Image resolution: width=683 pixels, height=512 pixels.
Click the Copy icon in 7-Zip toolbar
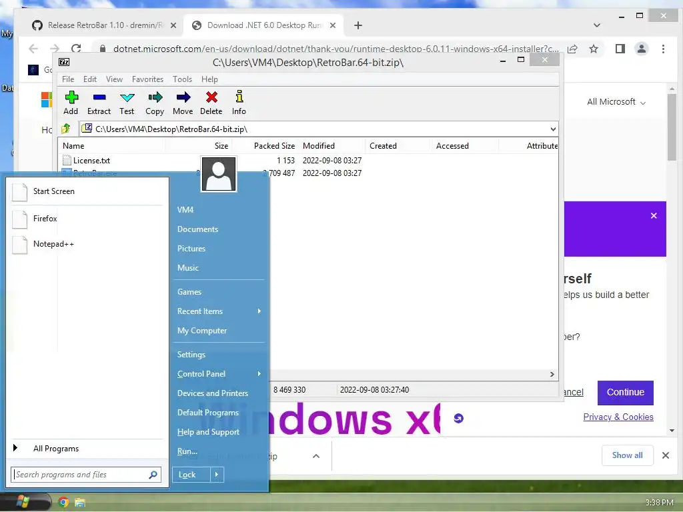click(x=155, y=97)
